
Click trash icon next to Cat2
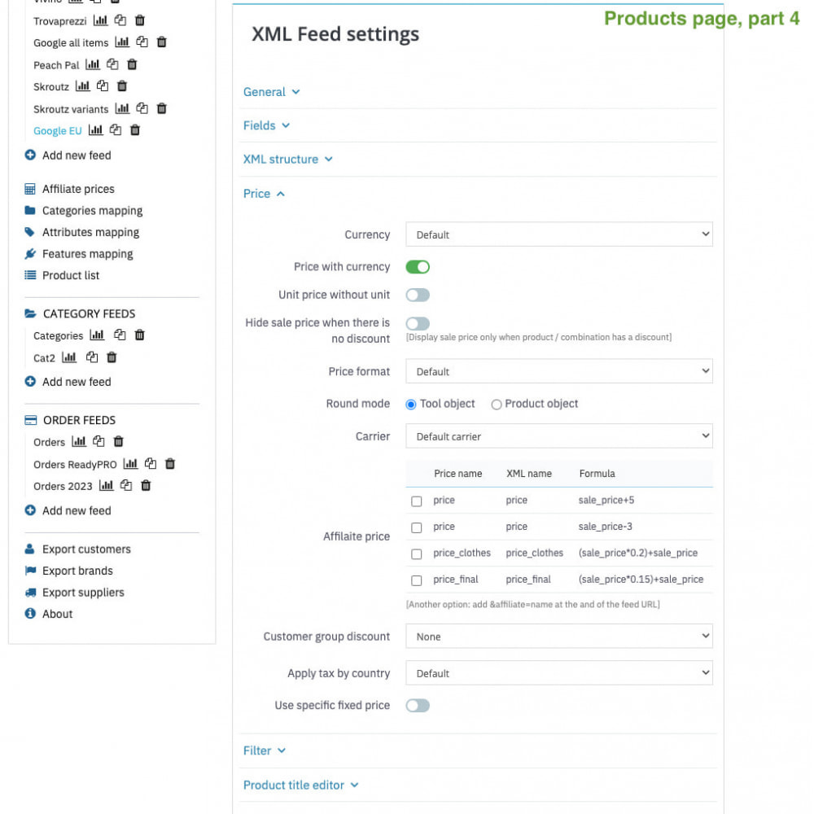112,357
